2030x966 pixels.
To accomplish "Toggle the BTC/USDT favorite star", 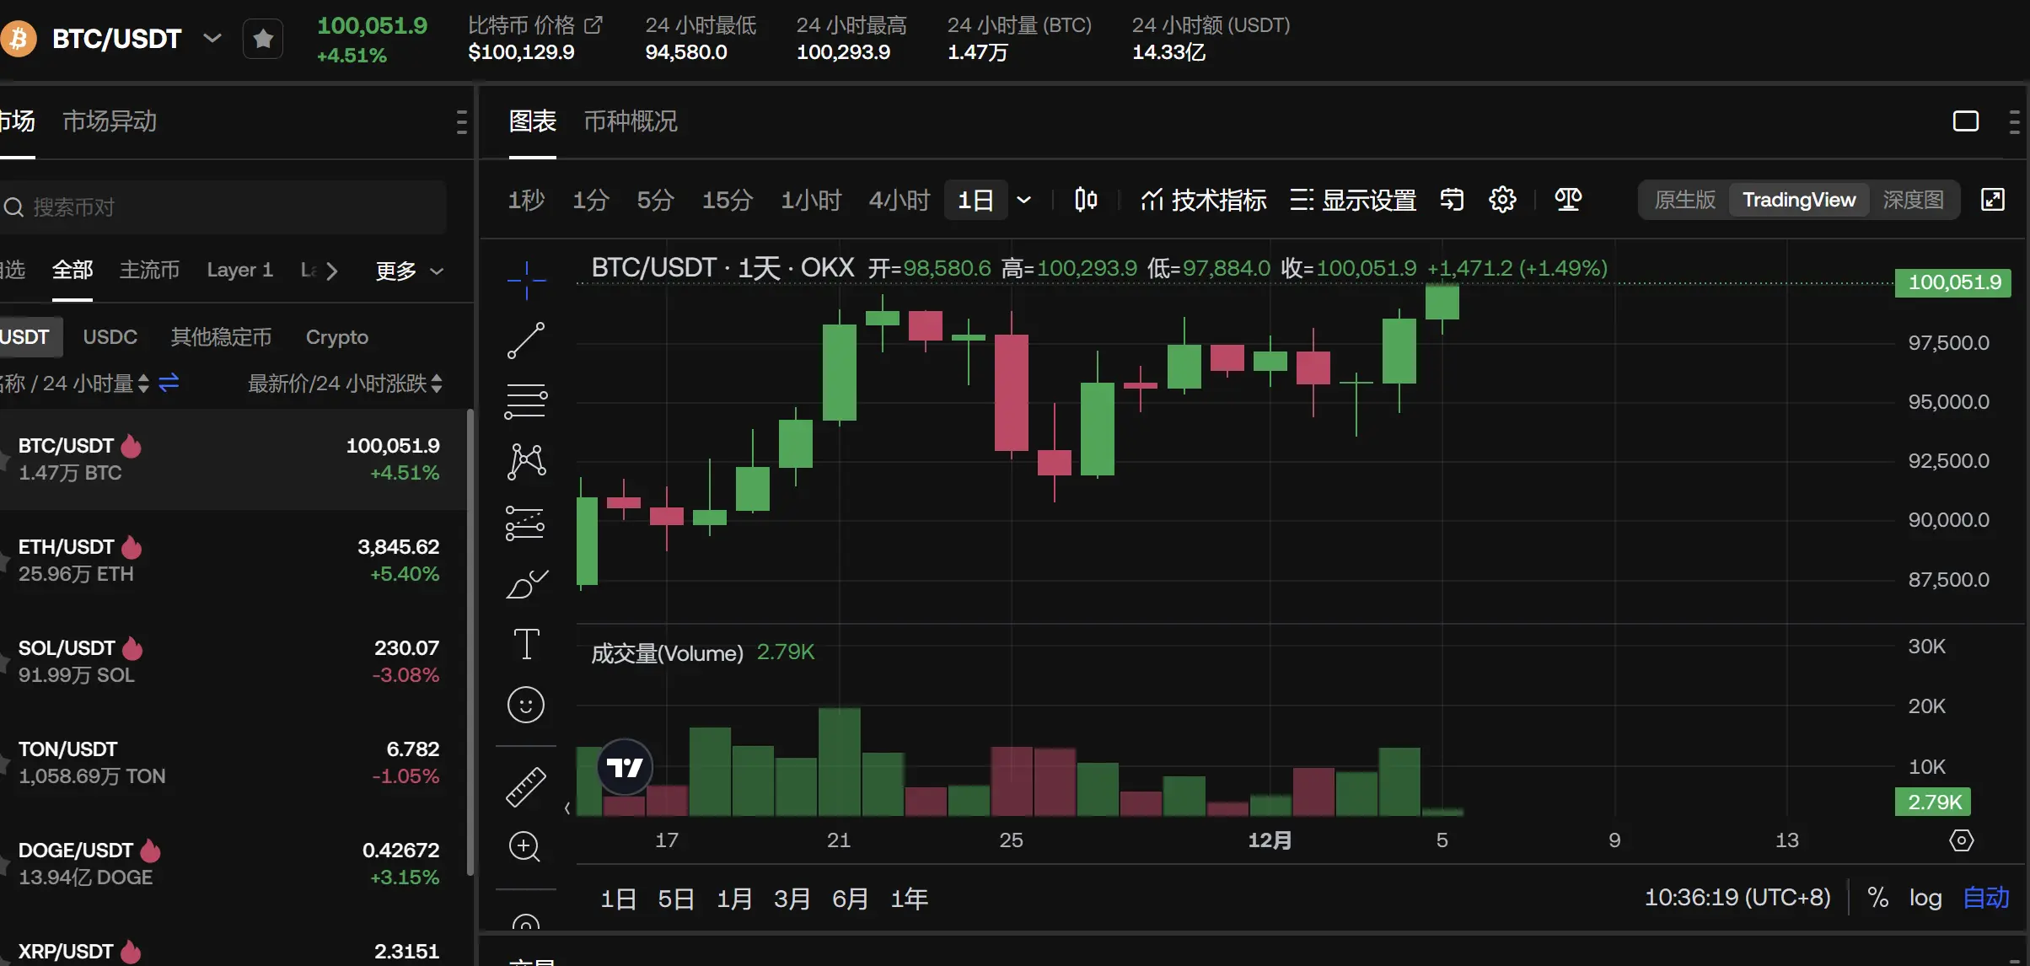I will coord(262,38).
